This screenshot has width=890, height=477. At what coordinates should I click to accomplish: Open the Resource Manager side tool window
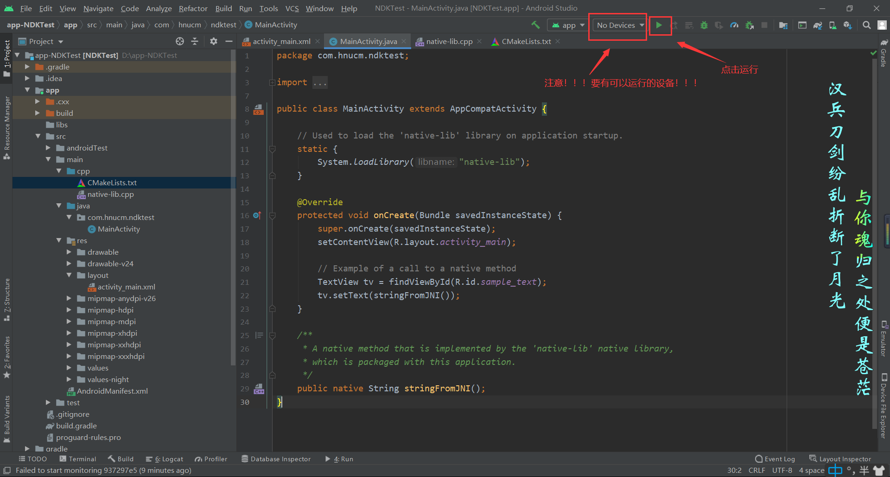(6, 128)
